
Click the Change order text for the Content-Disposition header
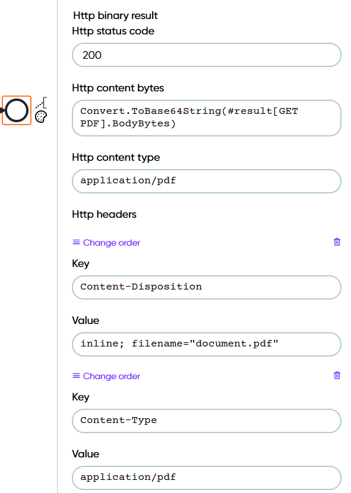coord(112,243)
